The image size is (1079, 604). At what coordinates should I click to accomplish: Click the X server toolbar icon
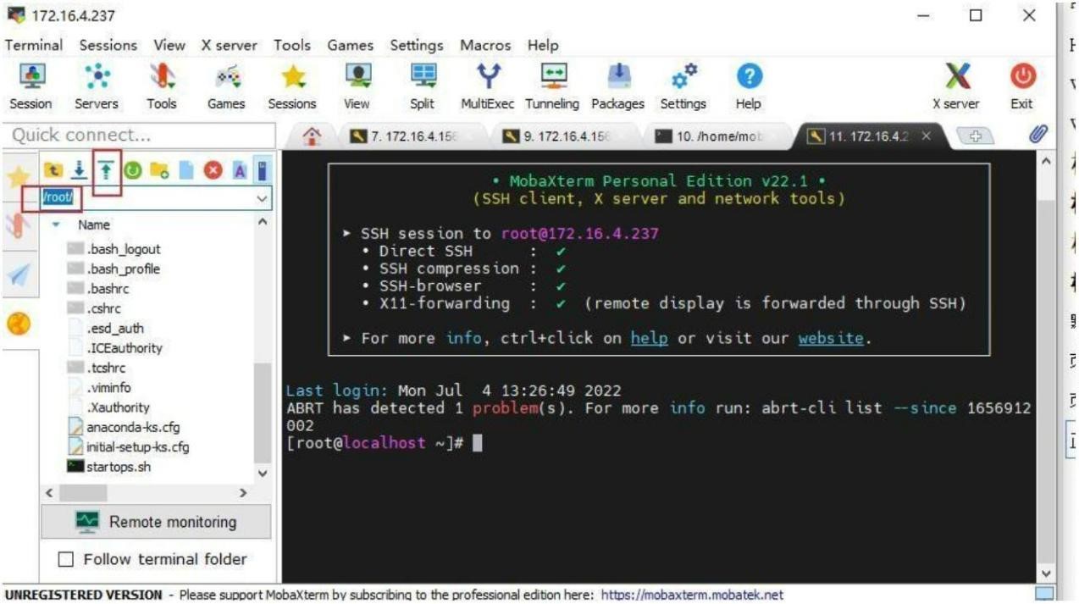(x=956, y=87)
